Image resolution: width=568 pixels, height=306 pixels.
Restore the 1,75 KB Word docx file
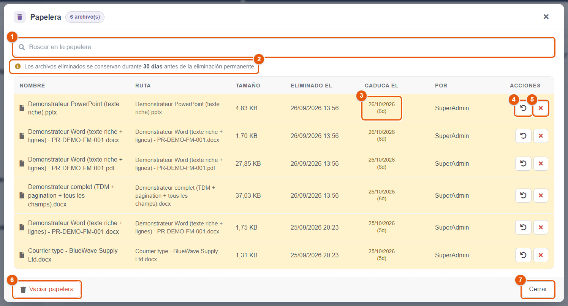(523, 228)
